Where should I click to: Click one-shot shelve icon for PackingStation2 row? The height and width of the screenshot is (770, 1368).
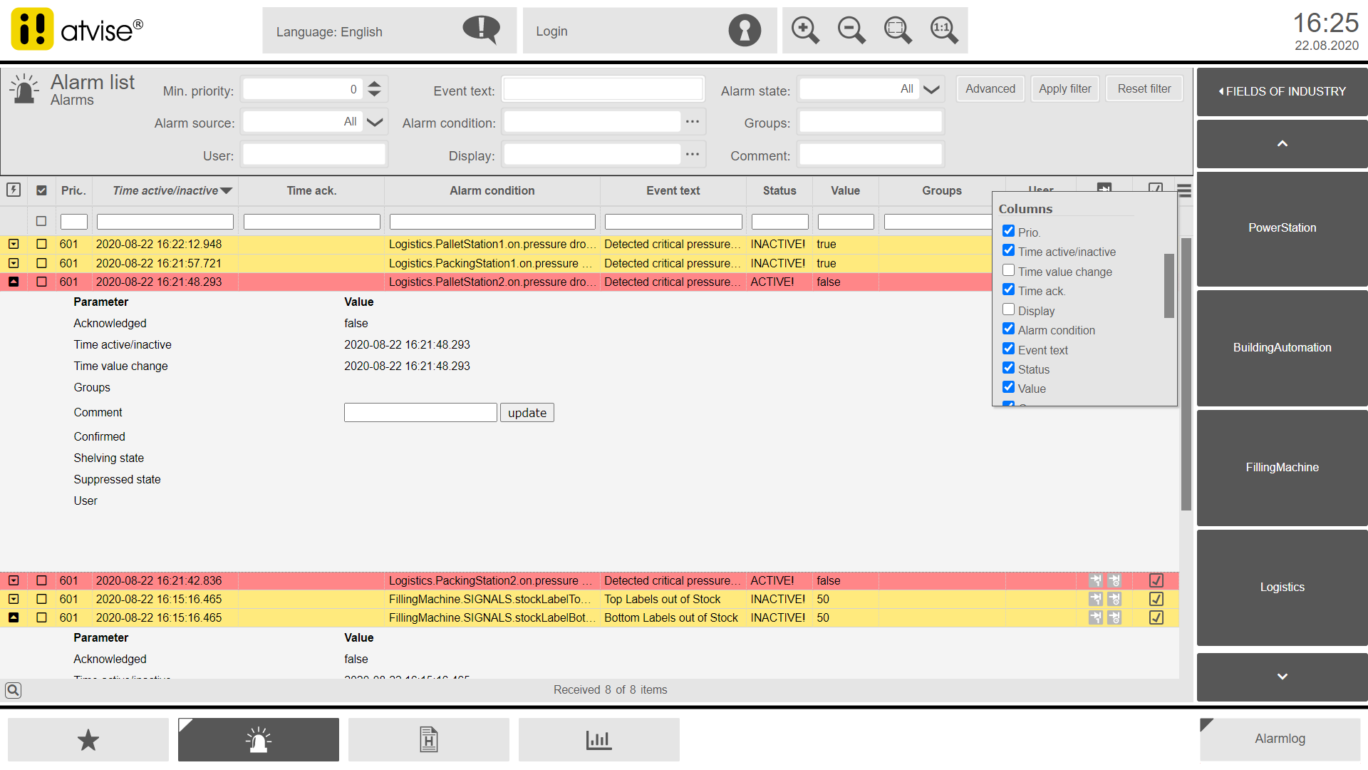point(1096,580)
